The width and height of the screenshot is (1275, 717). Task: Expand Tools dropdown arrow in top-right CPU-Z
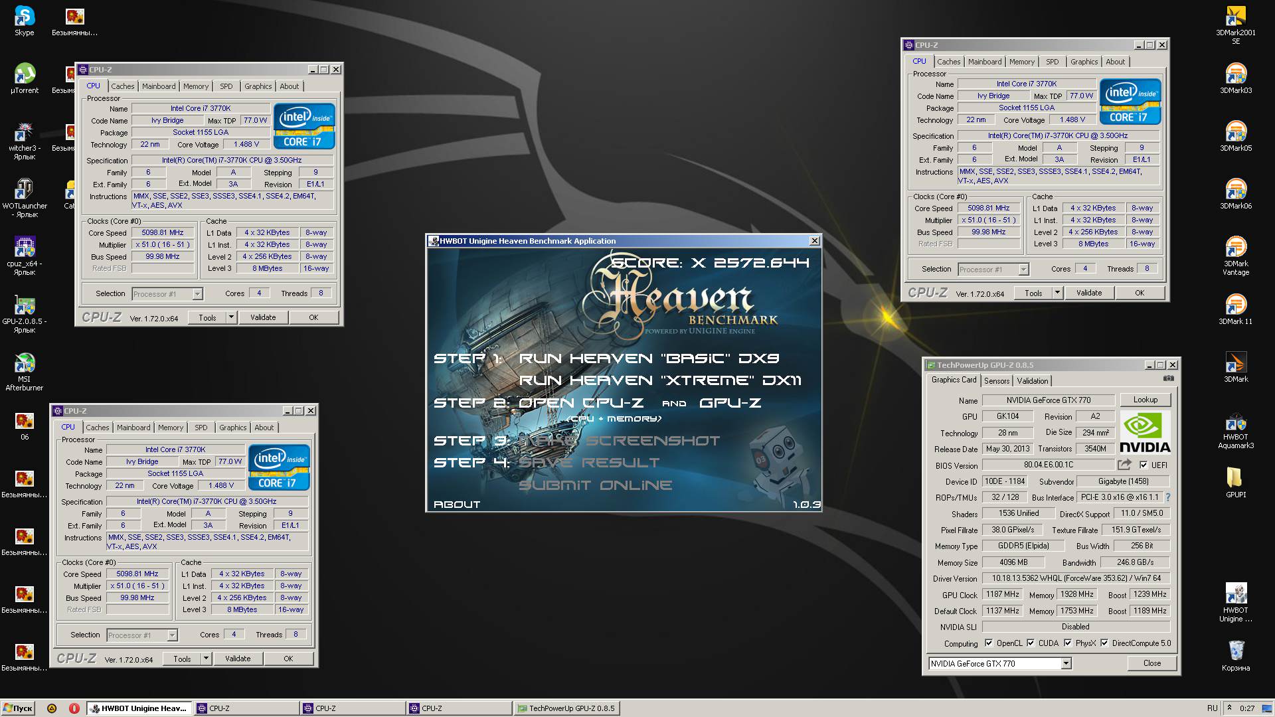1057,293
